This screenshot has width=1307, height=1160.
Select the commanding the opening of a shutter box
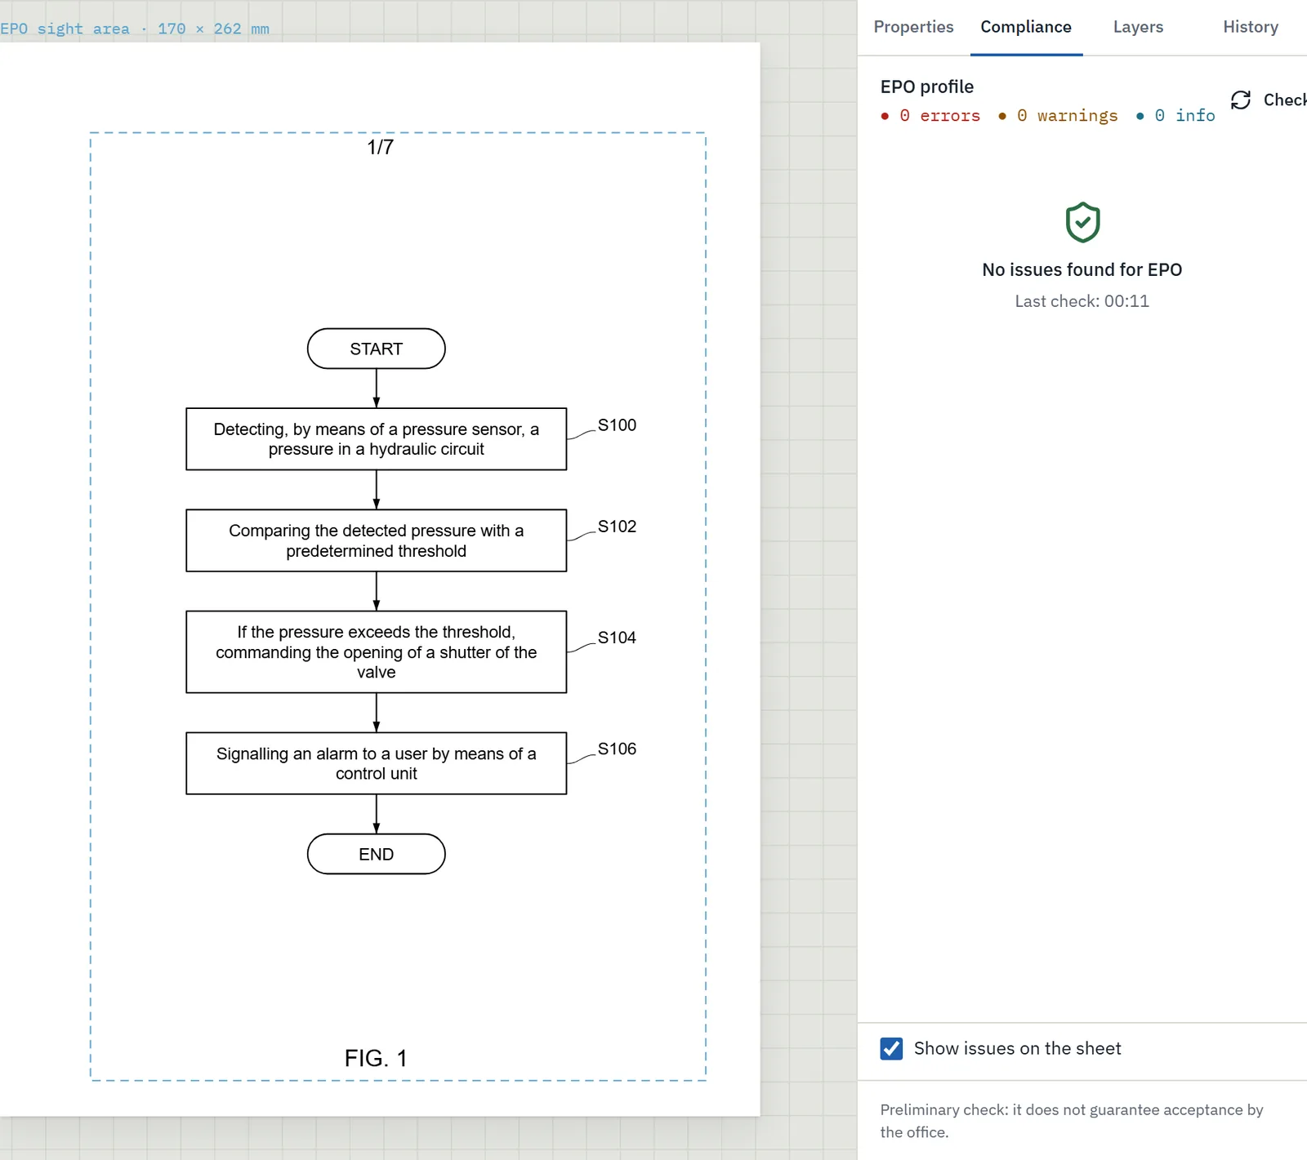coord(377,652)
